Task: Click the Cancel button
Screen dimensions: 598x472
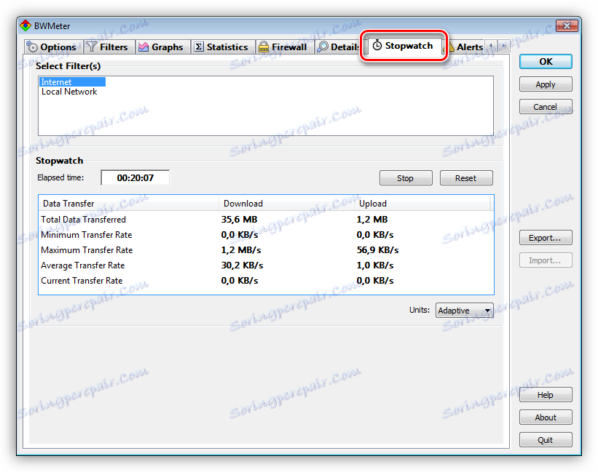Action: [546, 107]
